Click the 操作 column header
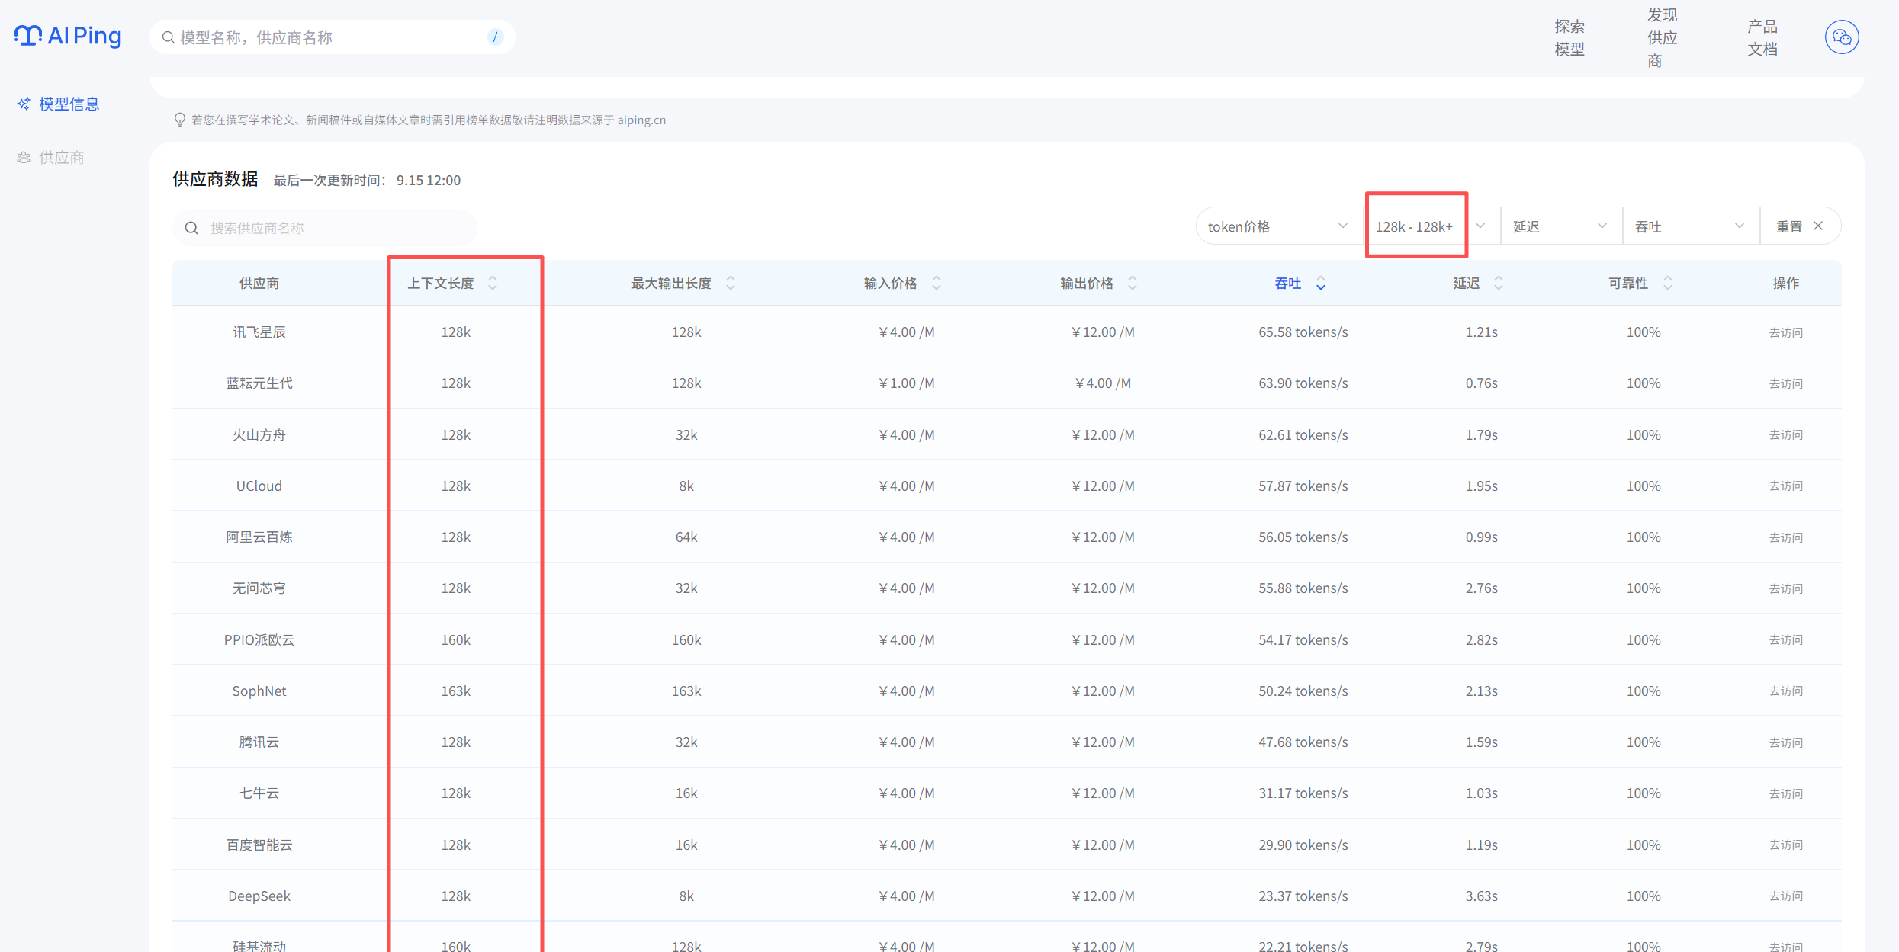The height and width of the screenshot is (952, 1899). click(x=1786, y=283)
